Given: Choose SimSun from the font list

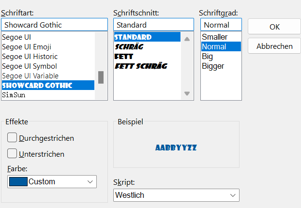Looking at the screenshot, I should tap(14, 95).
